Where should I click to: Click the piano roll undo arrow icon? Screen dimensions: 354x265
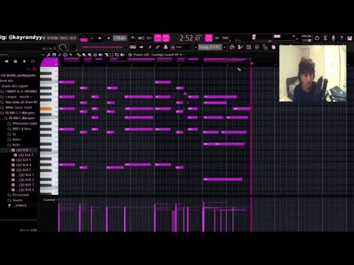[x=71, y=54]
